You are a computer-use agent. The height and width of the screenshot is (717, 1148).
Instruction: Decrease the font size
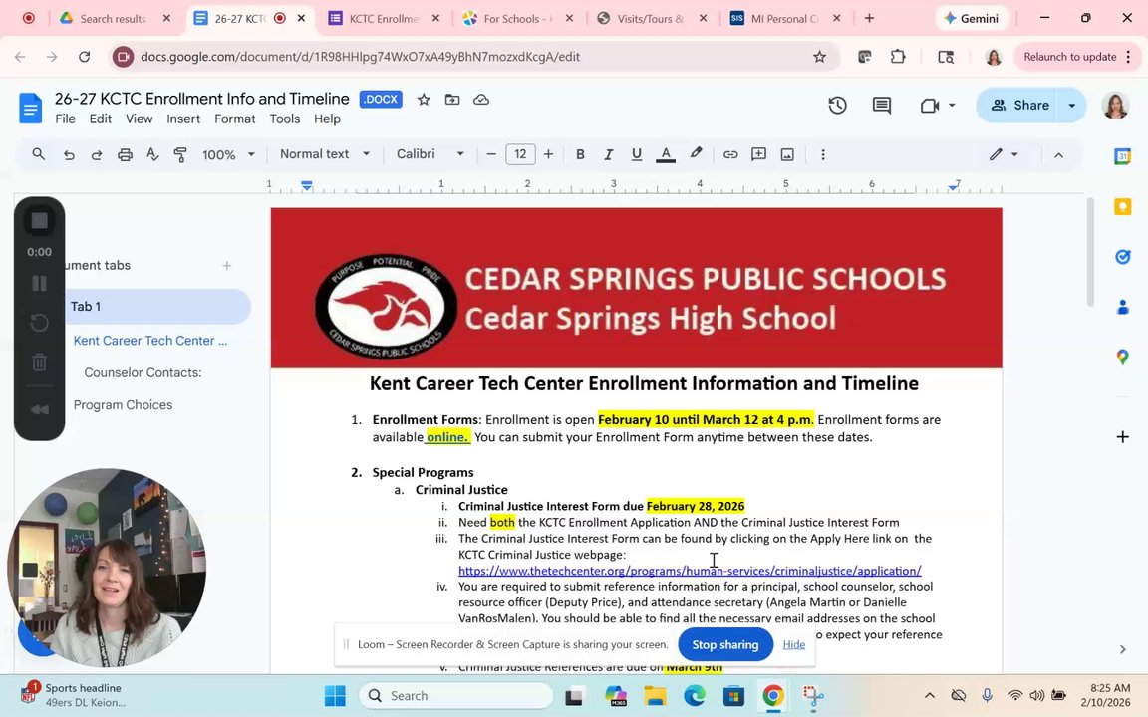coord(491,154)
